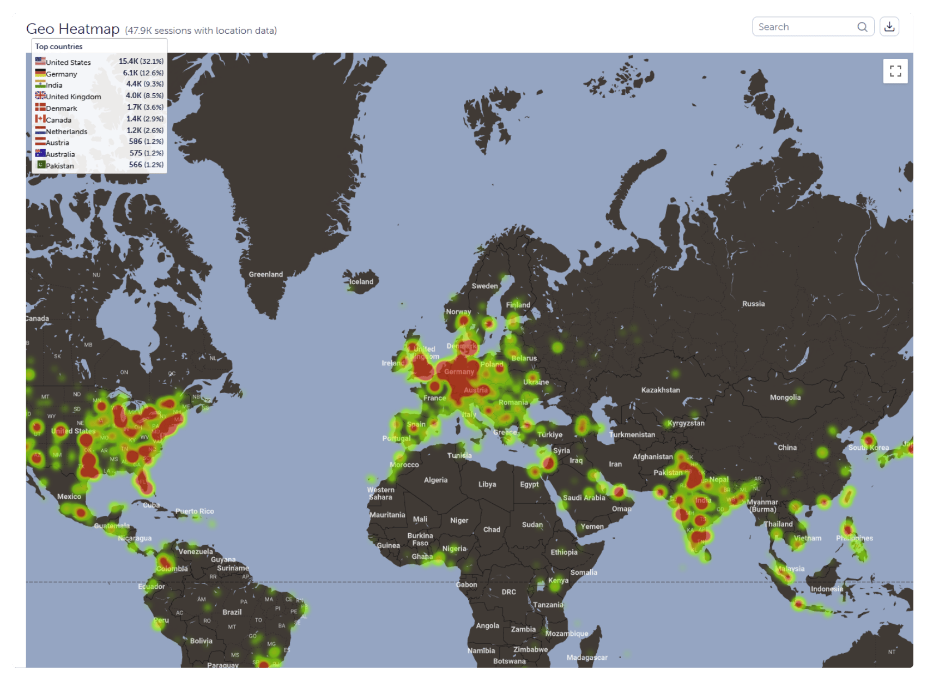Click the Netherlands entry in Top countries
The height and width of the screenshot is (681, 927).
[65, 130]
